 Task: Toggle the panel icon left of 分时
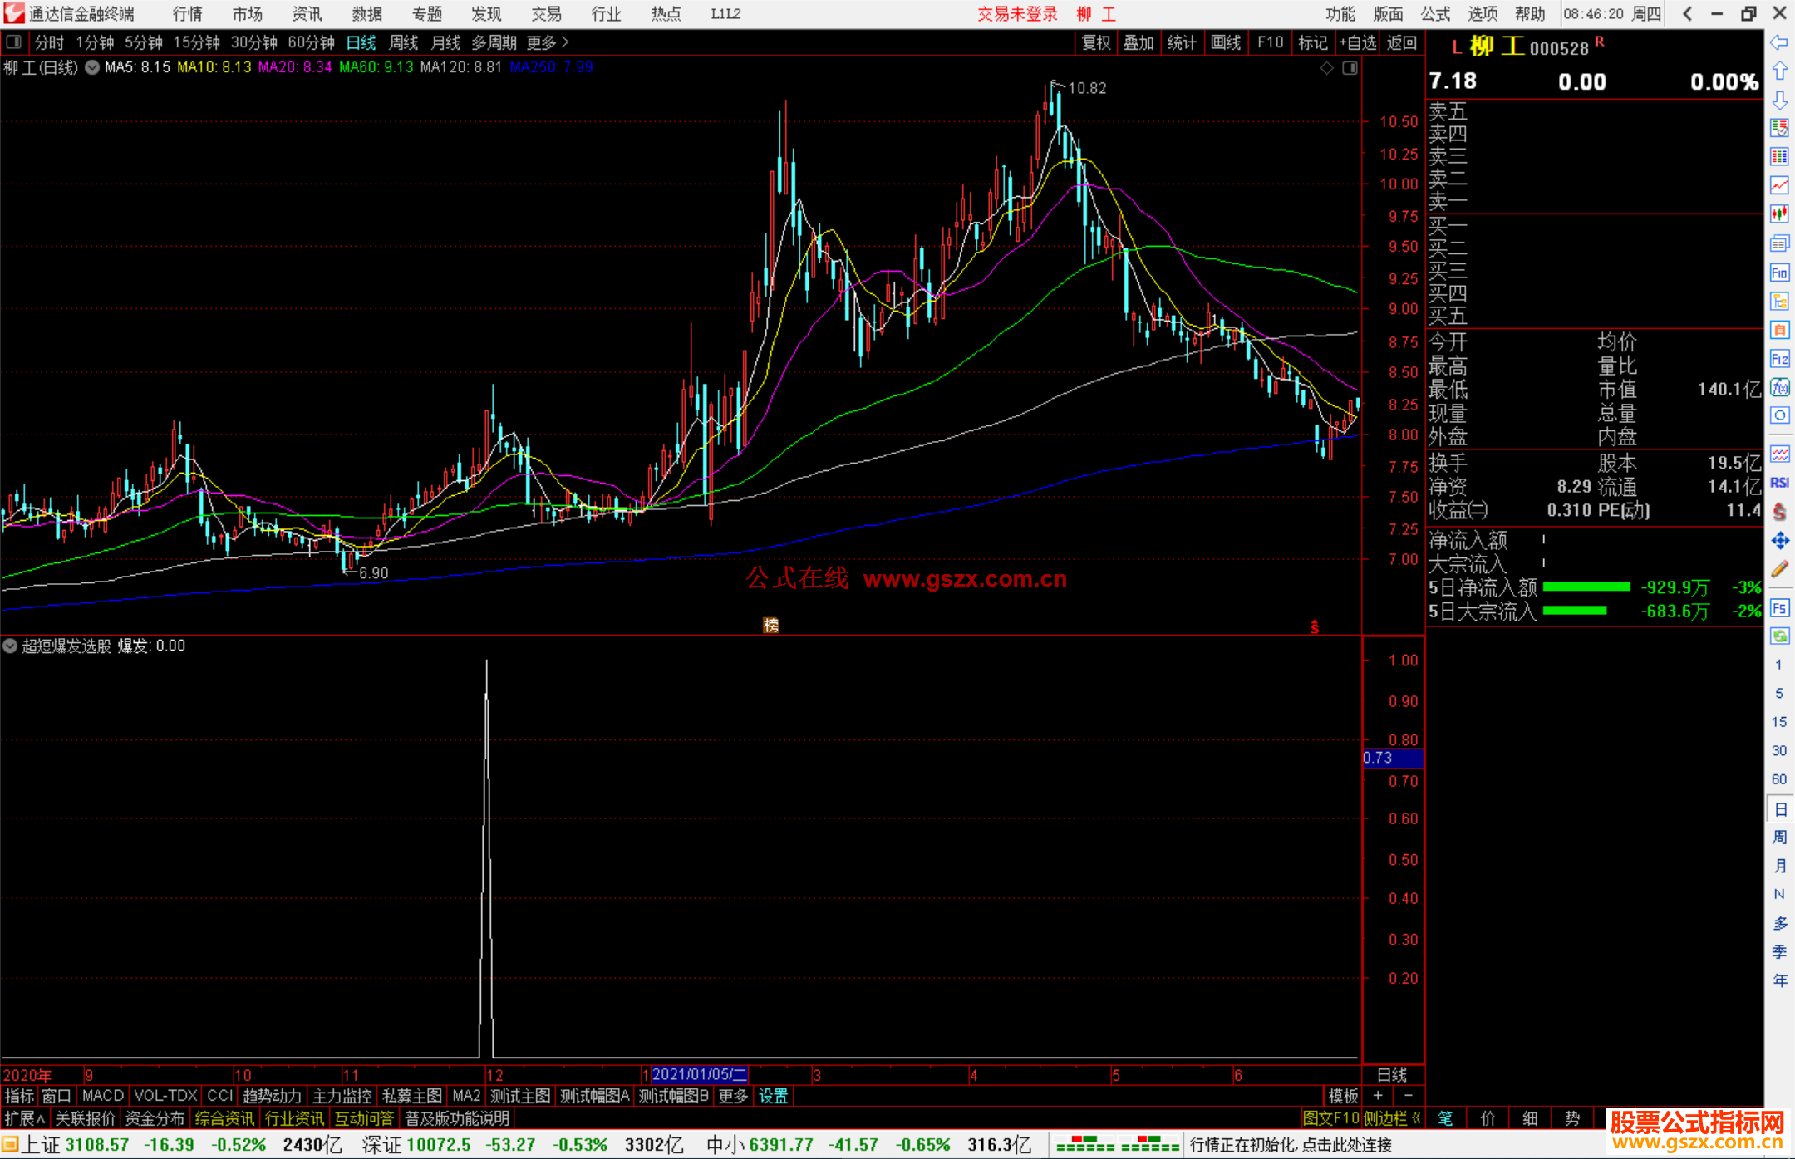click(14, 42)
